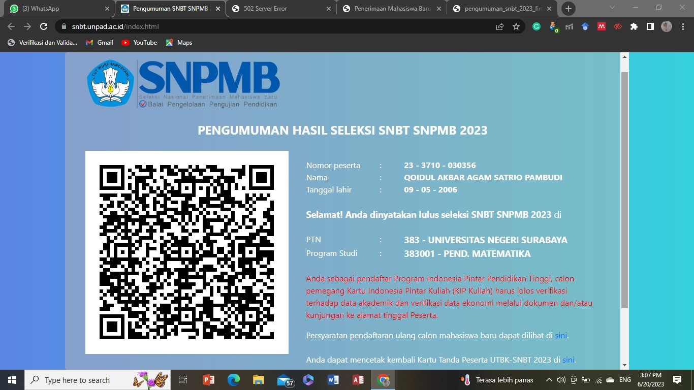Open the Wi-Fi network tray icon
Viewport: 694px width, 390px height.
tap(598, 380)
